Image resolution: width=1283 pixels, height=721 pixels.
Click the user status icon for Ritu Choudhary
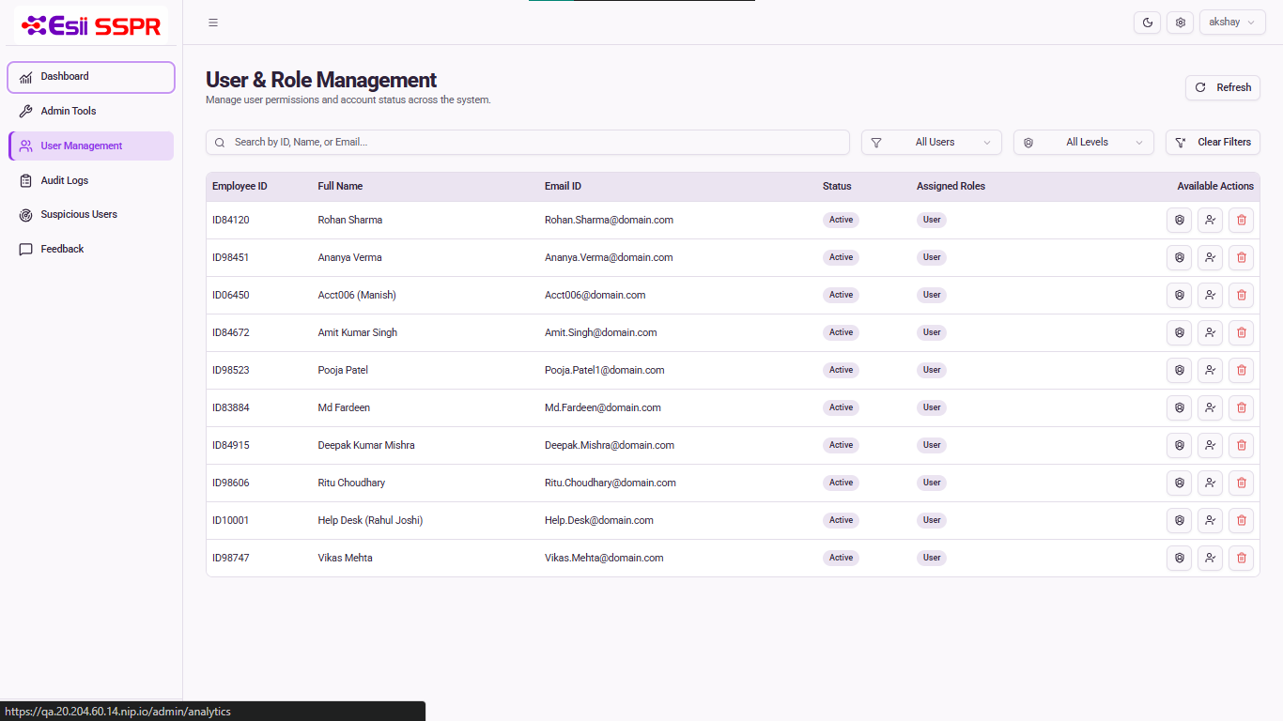coord(1210,483)
